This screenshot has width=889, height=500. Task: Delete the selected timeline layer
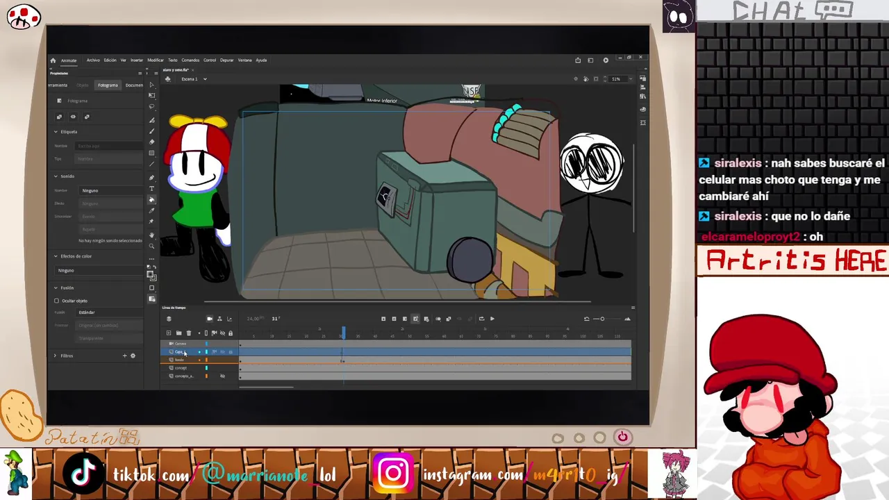[x=189, y=333]
